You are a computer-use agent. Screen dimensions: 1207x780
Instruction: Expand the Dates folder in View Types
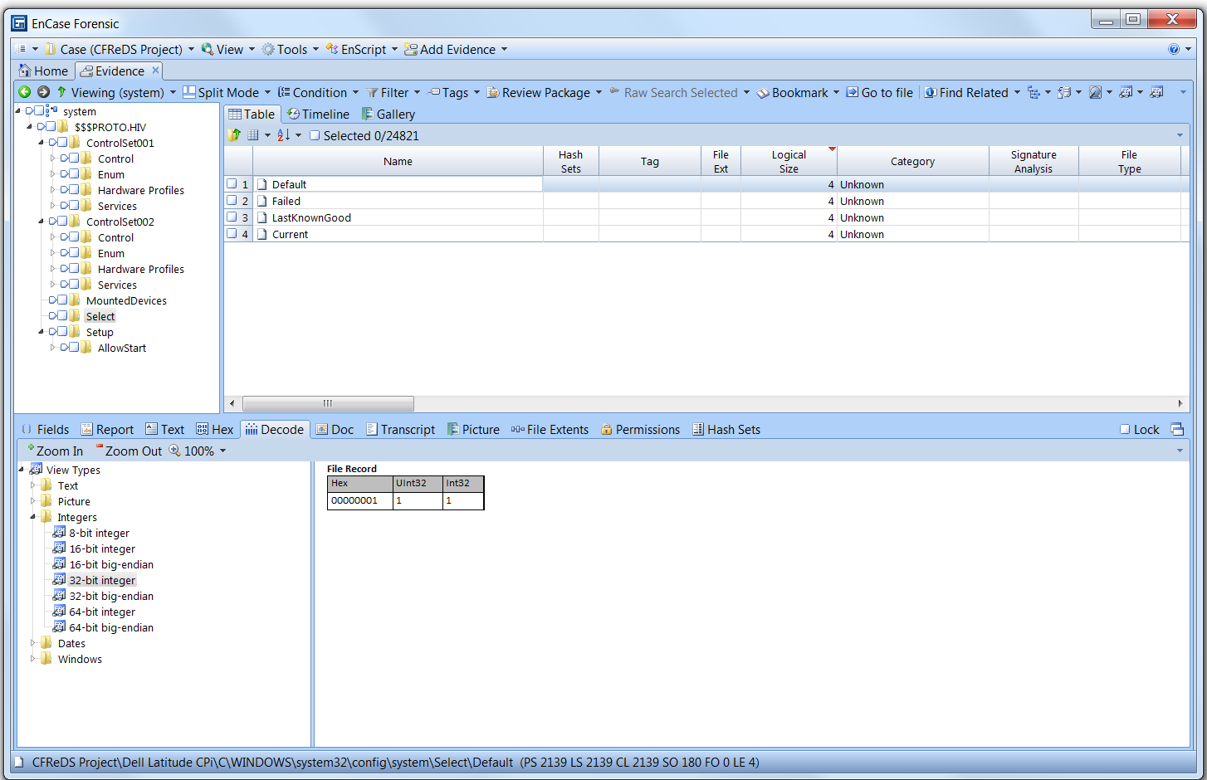[33, 643]
